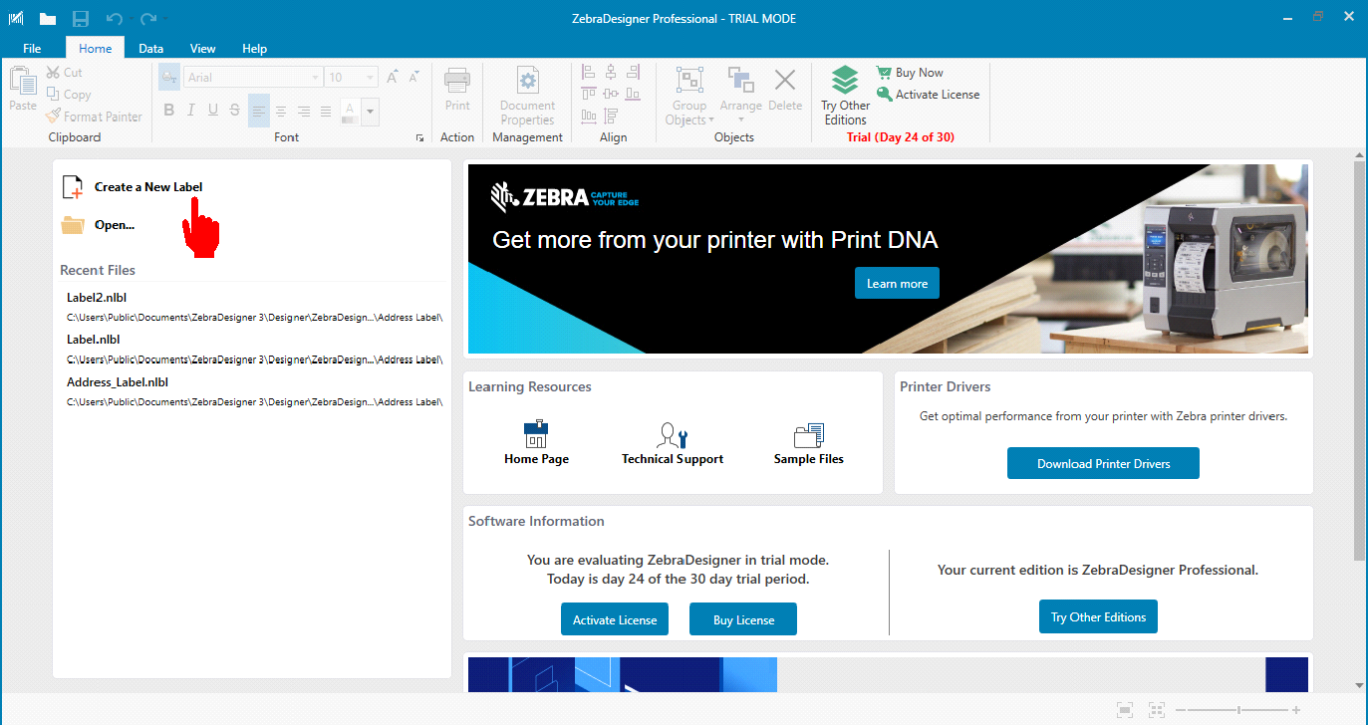Click the Learn more banner button
1368x725 pixels.
click(897, 284)
